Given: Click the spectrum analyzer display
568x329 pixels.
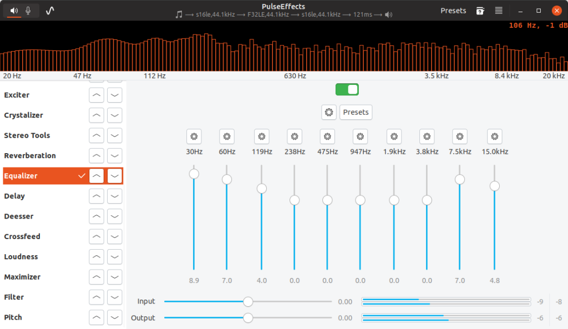Looking at the screenshot, I should pyautogui.click(x=284, y=51).
